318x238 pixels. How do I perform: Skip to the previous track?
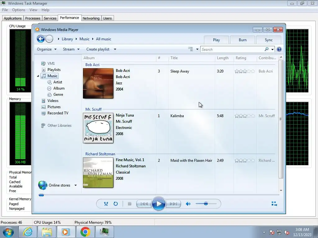pos(144,204)
